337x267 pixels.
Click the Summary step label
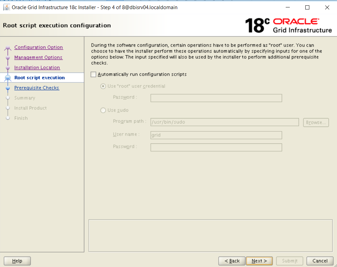(25, 98)
